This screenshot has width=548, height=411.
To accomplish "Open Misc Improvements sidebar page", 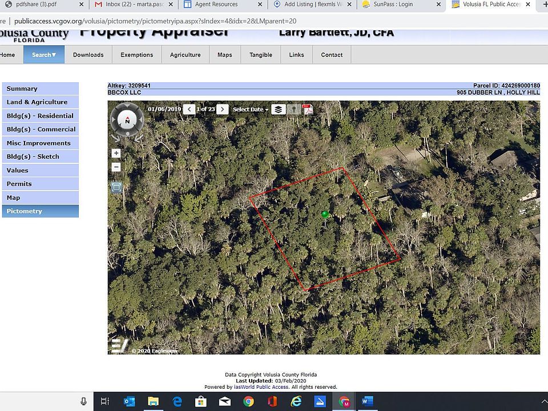I will (41, 143).
